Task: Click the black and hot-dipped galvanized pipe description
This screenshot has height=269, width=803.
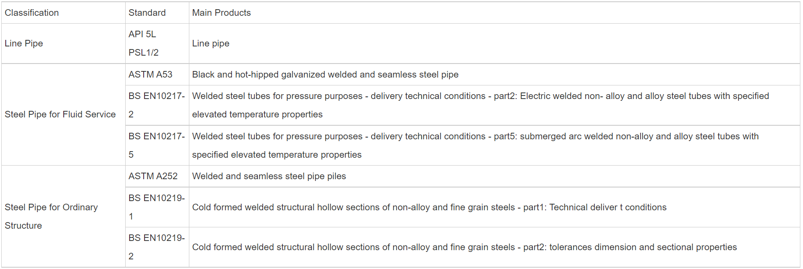Action: pyautogui.click(x=325, y=74)
